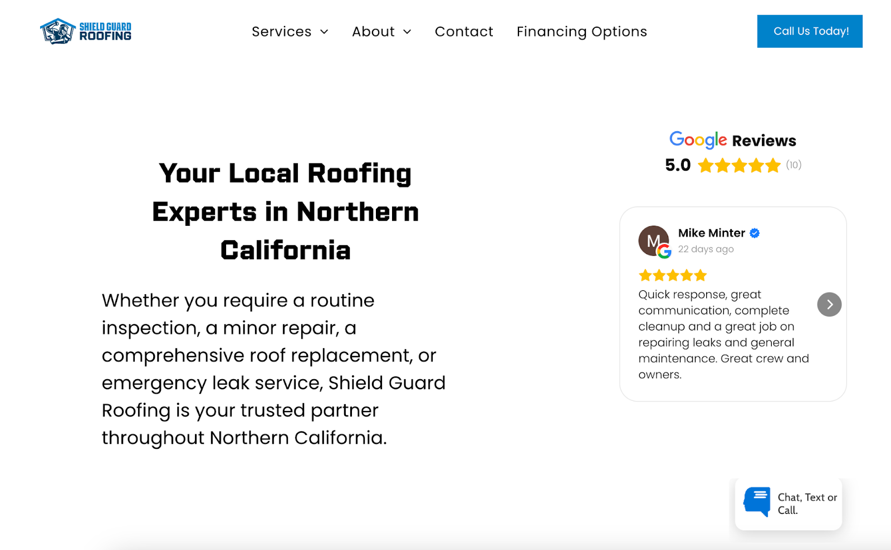Click the blue verified badge icon
Screen dimensions: 891x550
click(755, 233)
